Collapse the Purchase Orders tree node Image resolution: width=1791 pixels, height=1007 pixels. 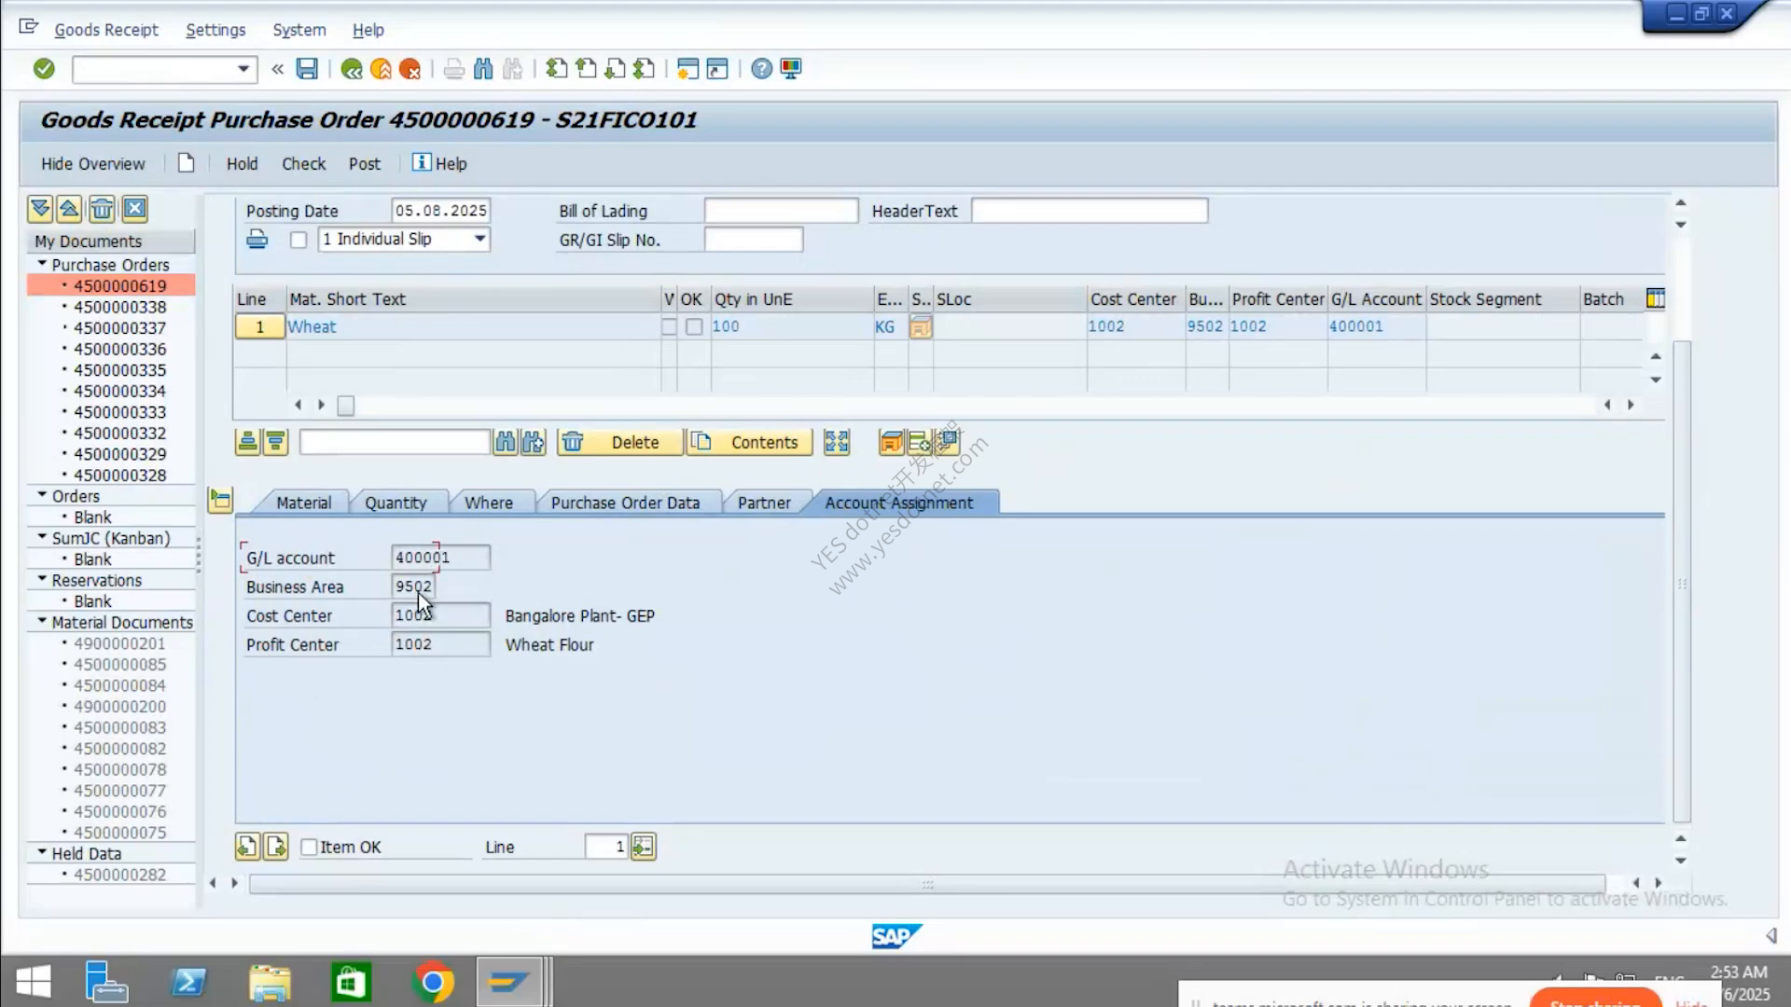point(42,264)
